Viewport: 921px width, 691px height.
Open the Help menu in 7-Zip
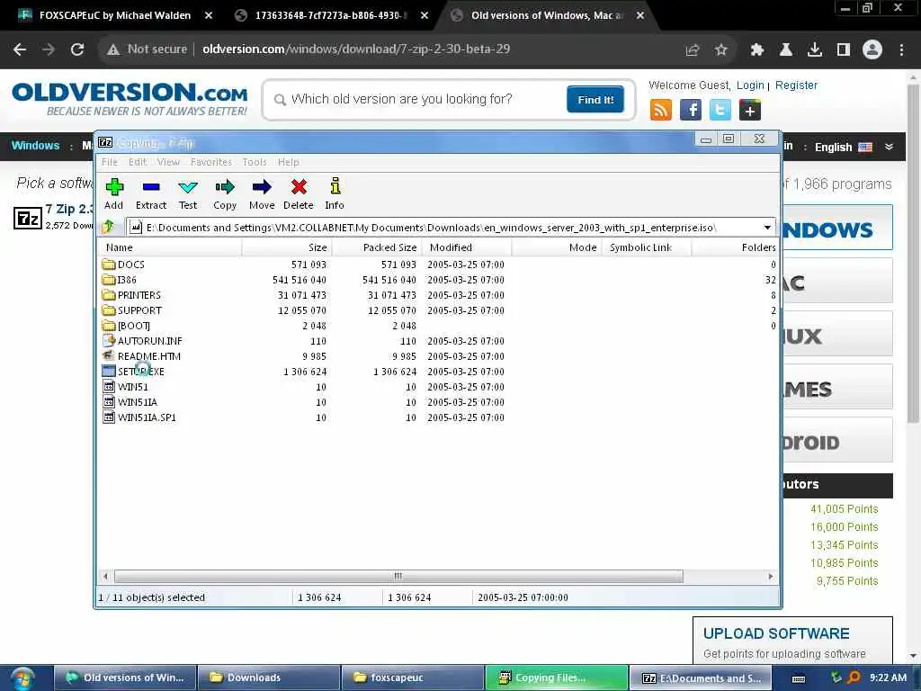click(x=288, y=162)
